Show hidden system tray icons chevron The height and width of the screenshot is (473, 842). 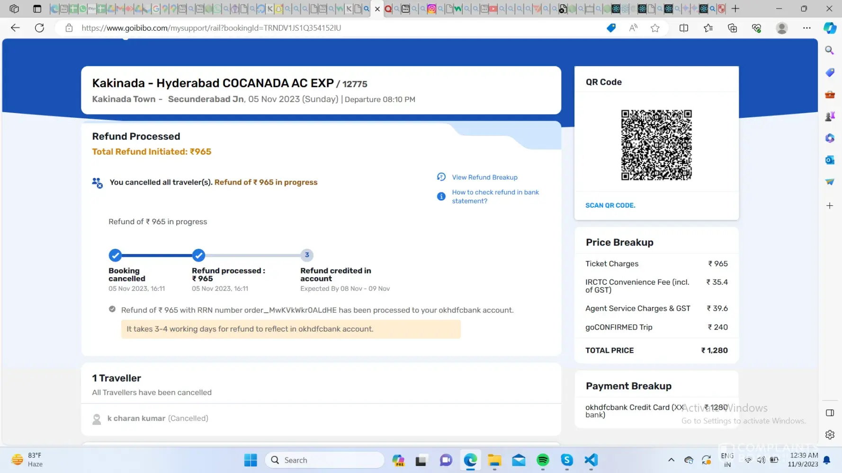tap(671, 460)
